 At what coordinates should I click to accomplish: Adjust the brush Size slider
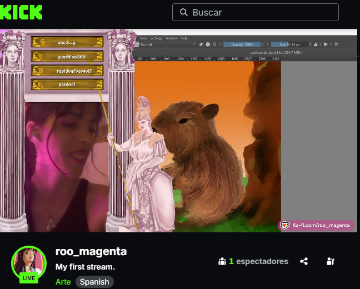(289, 44)
